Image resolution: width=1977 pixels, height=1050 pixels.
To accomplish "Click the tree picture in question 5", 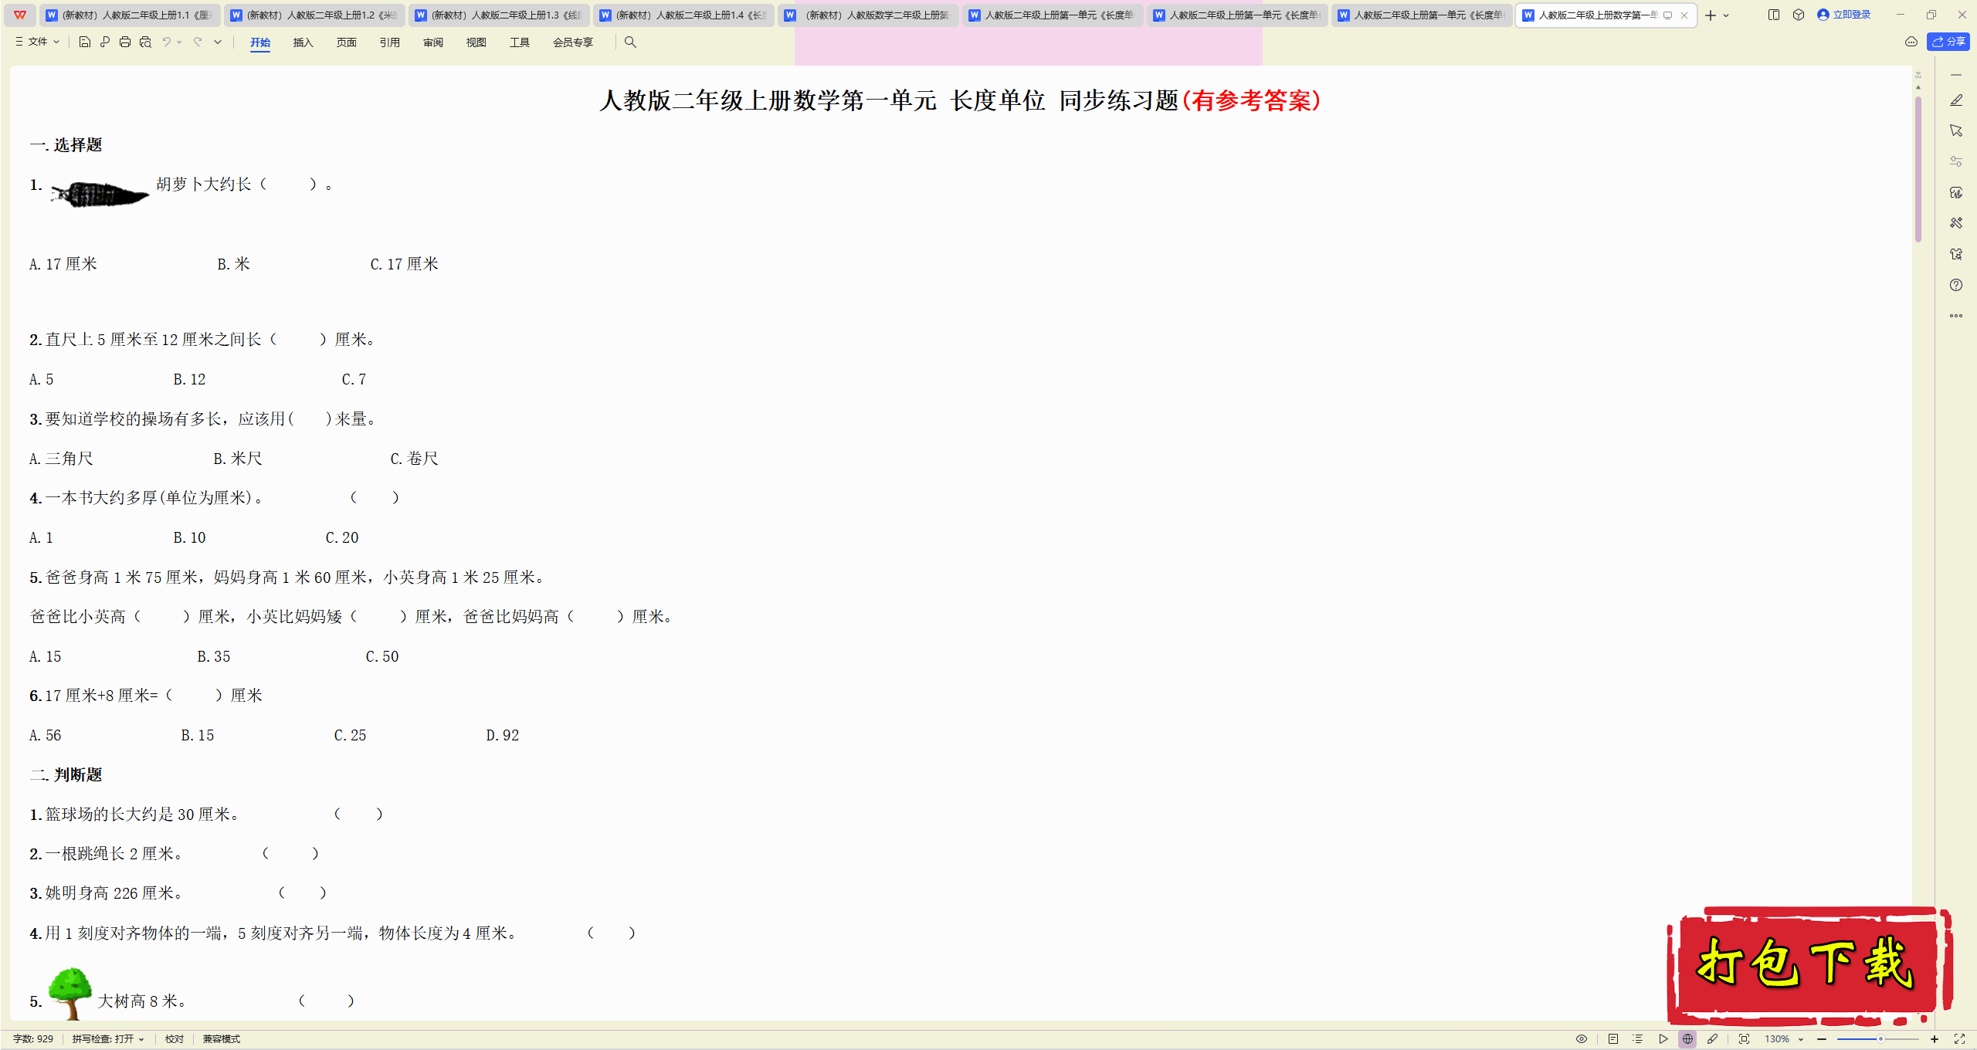I will (70, 994).
